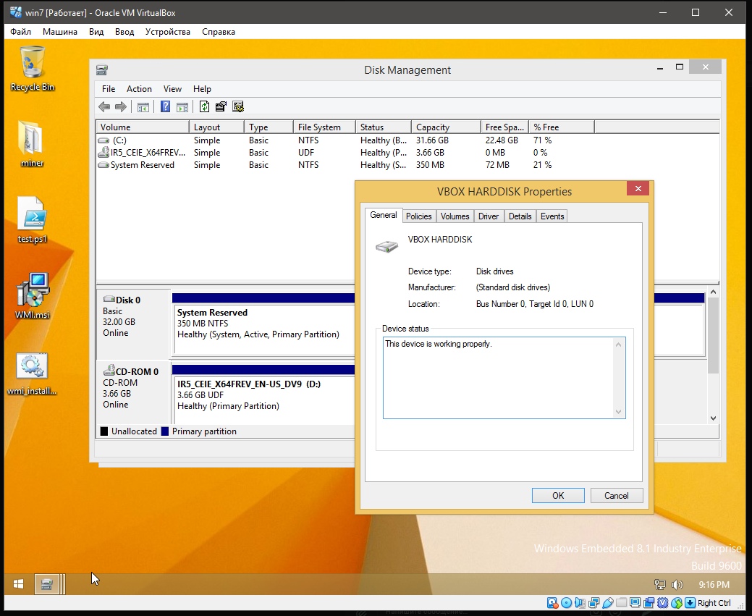The image size is (752, 616).
Task: Click the VirtualBox audio indicator icon
Action: click(x=580, y=603)
